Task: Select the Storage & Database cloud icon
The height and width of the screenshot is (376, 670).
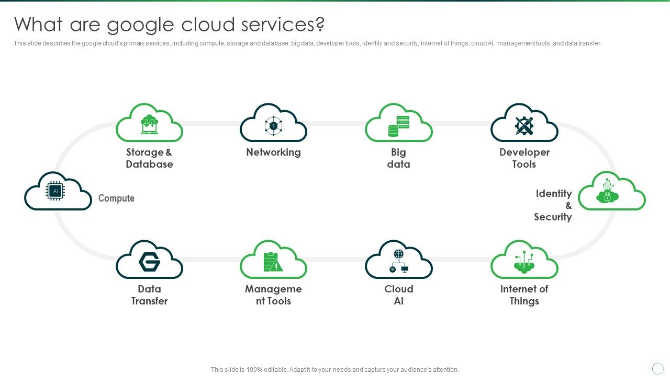Action: click(150, 123)
